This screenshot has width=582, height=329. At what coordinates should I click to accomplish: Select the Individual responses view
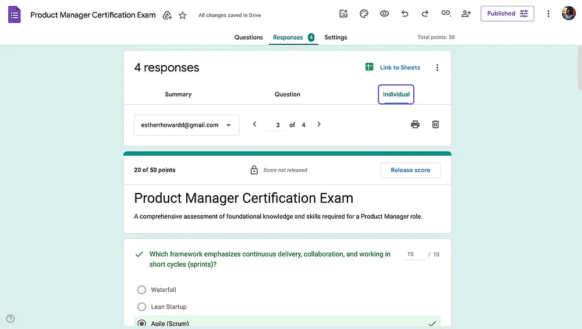pyautogui.click(x=396, y=94)
